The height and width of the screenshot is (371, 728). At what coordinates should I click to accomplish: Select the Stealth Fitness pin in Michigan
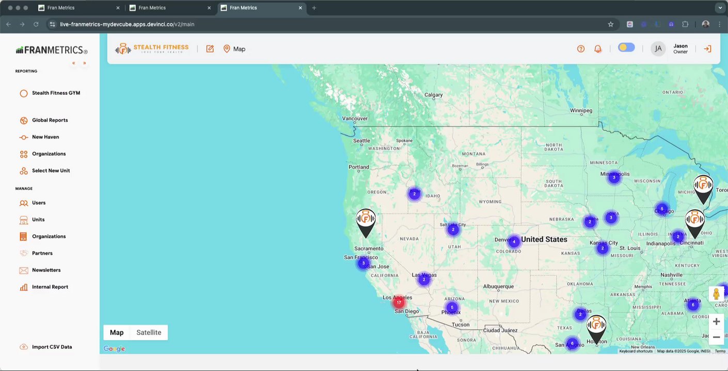coord(703,190)
